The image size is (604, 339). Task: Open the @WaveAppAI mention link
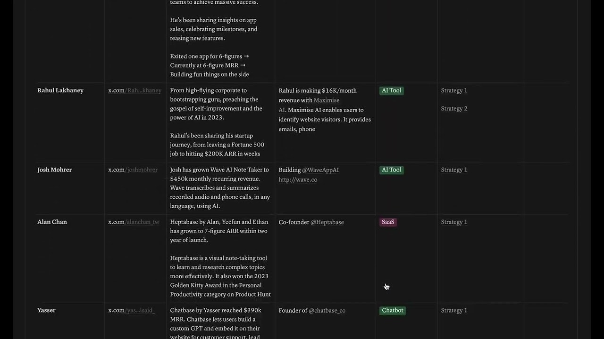[320, 169]
